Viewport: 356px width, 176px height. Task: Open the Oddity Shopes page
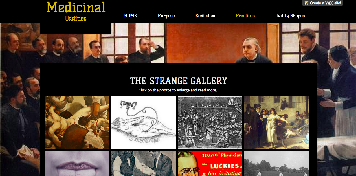290,16
